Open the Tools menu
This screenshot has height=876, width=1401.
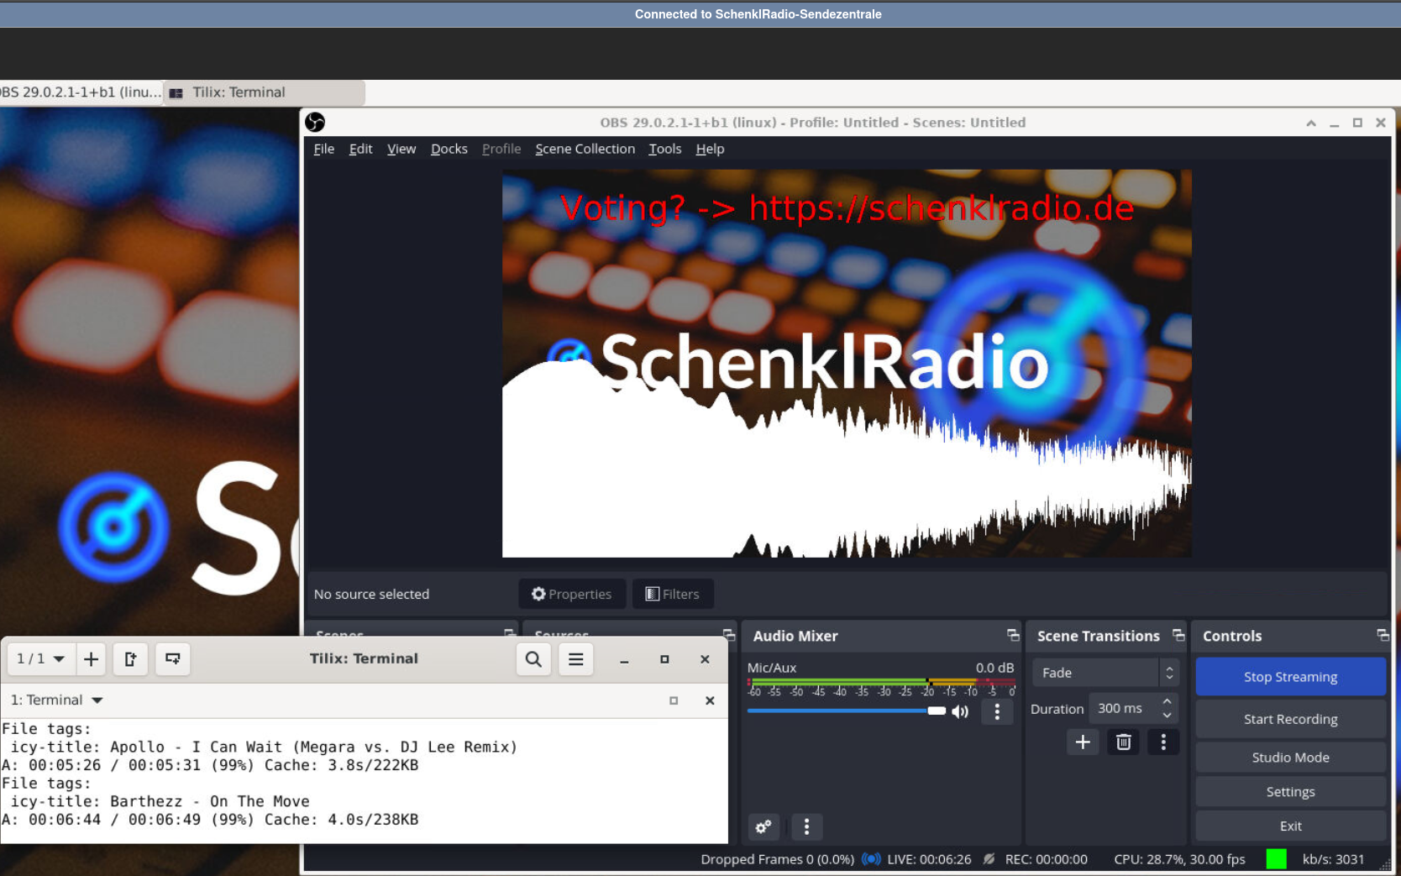(664, 149)
